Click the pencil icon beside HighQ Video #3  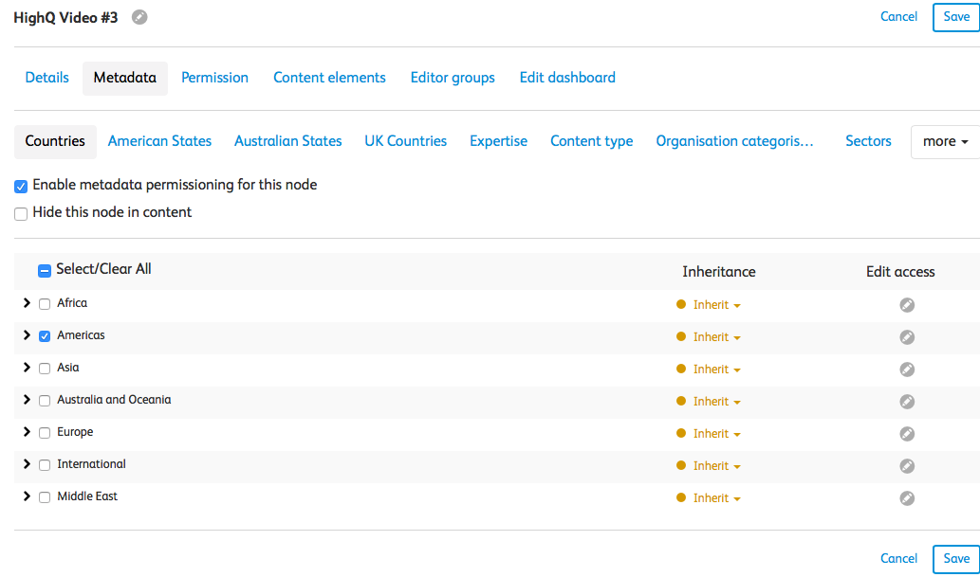(x=139, y=17)
